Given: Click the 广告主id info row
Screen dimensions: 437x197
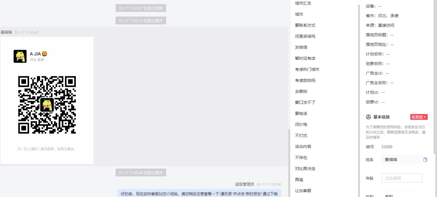Looking at the screenshot, I should click(x=377, y=73).
